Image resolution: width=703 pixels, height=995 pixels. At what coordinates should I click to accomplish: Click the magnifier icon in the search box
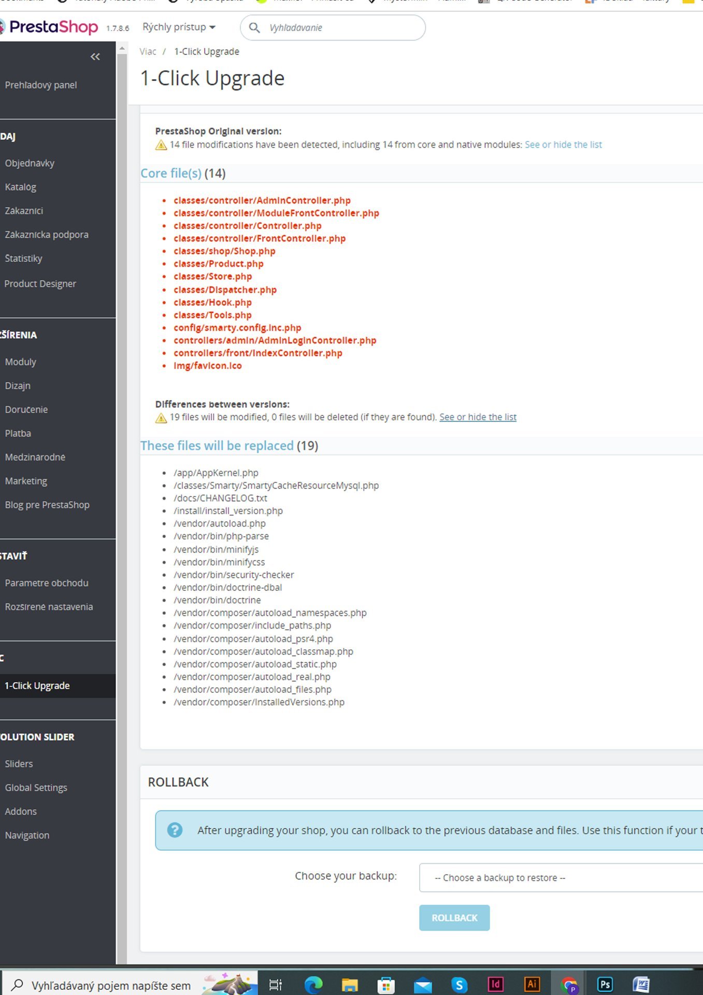click(x=254, y=27)
